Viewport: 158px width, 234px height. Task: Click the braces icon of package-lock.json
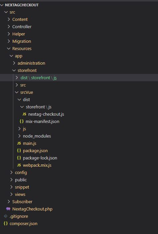click(x=19, y=158)
